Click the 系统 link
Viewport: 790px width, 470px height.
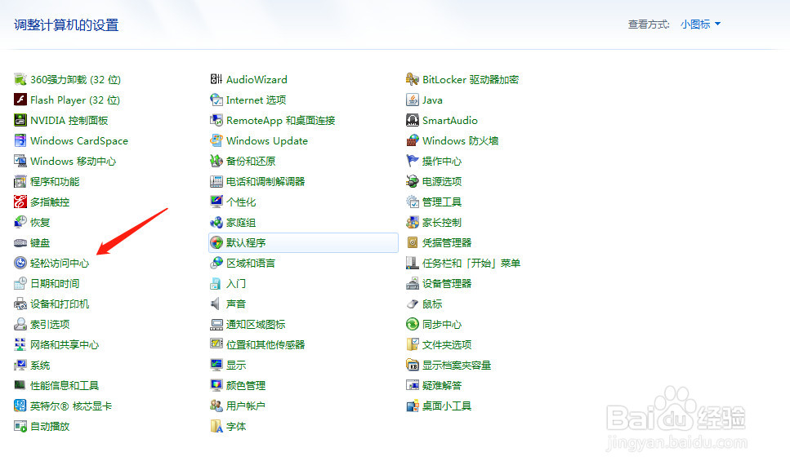coord(40,366)
